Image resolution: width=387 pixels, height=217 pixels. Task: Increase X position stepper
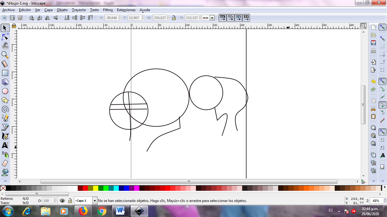[x=120, y=17]
